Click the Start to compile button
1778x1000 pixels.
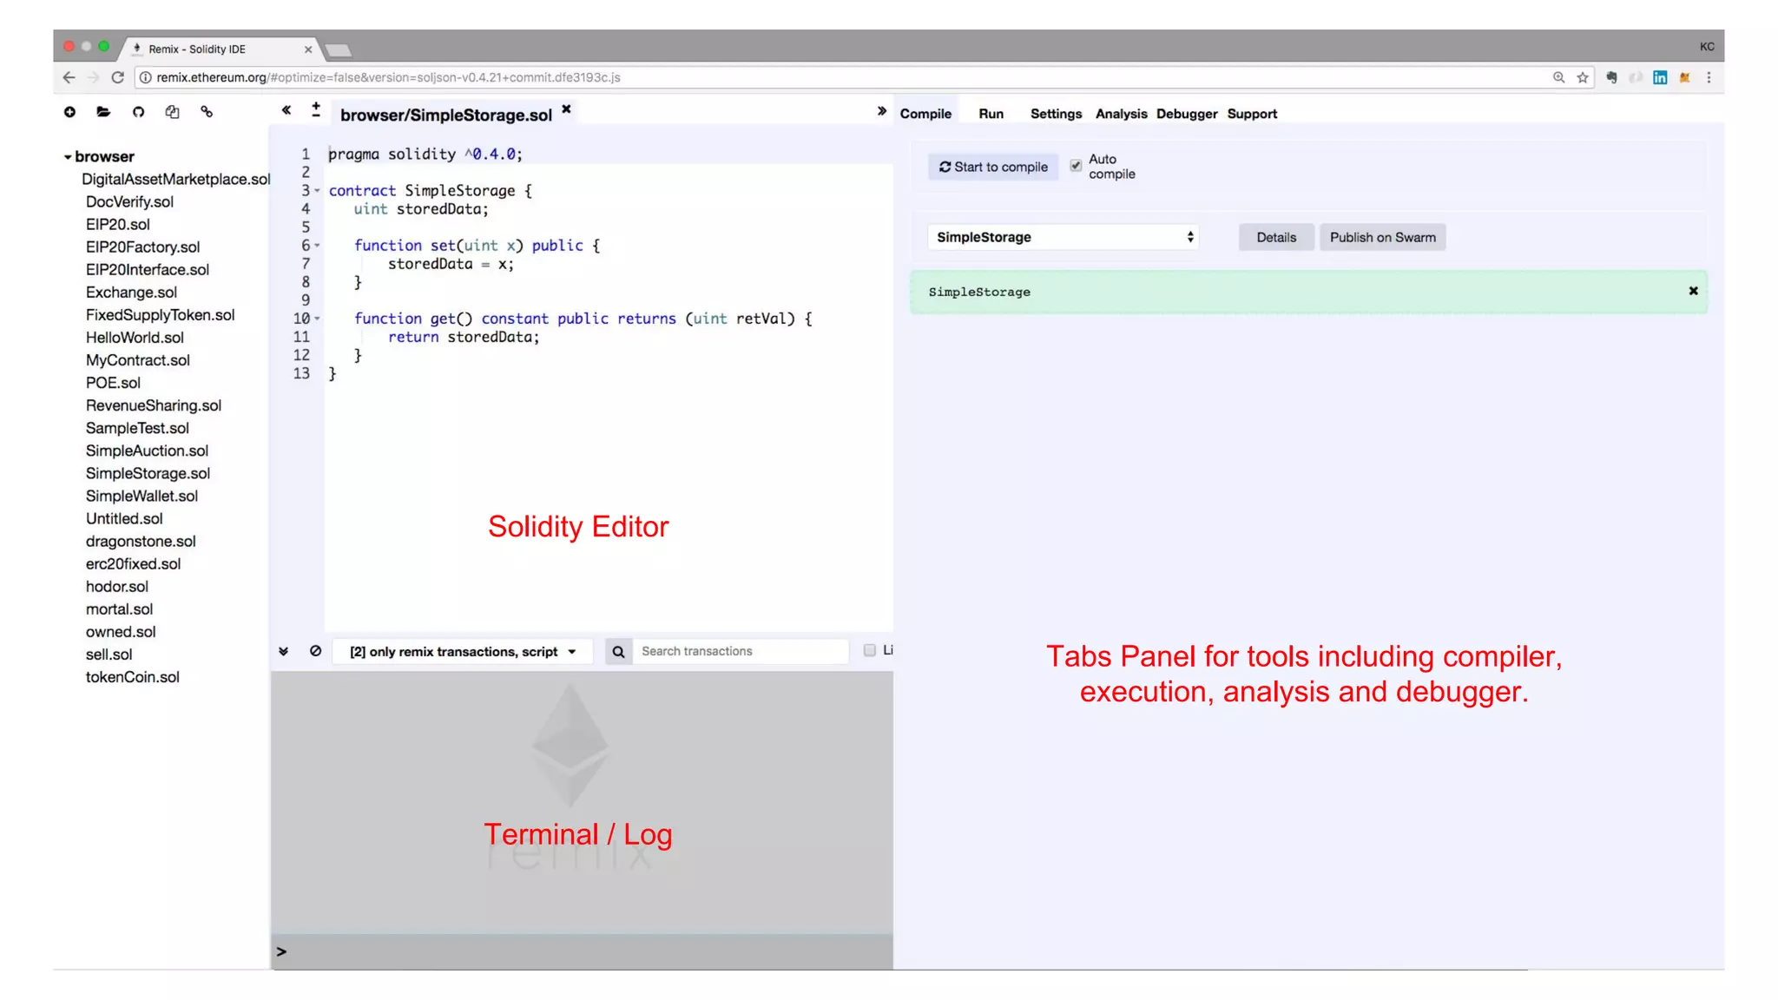point(993,167)
